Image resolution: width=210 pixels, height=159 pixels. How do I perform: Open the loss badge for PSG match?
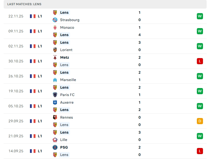pyautogui.click(x=200, y=151)
